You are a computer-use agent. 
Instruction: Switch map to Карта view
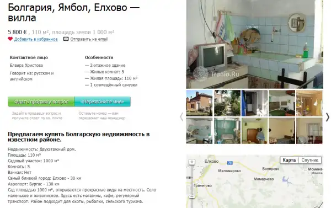pyautogui.click(x=289, y=160)
